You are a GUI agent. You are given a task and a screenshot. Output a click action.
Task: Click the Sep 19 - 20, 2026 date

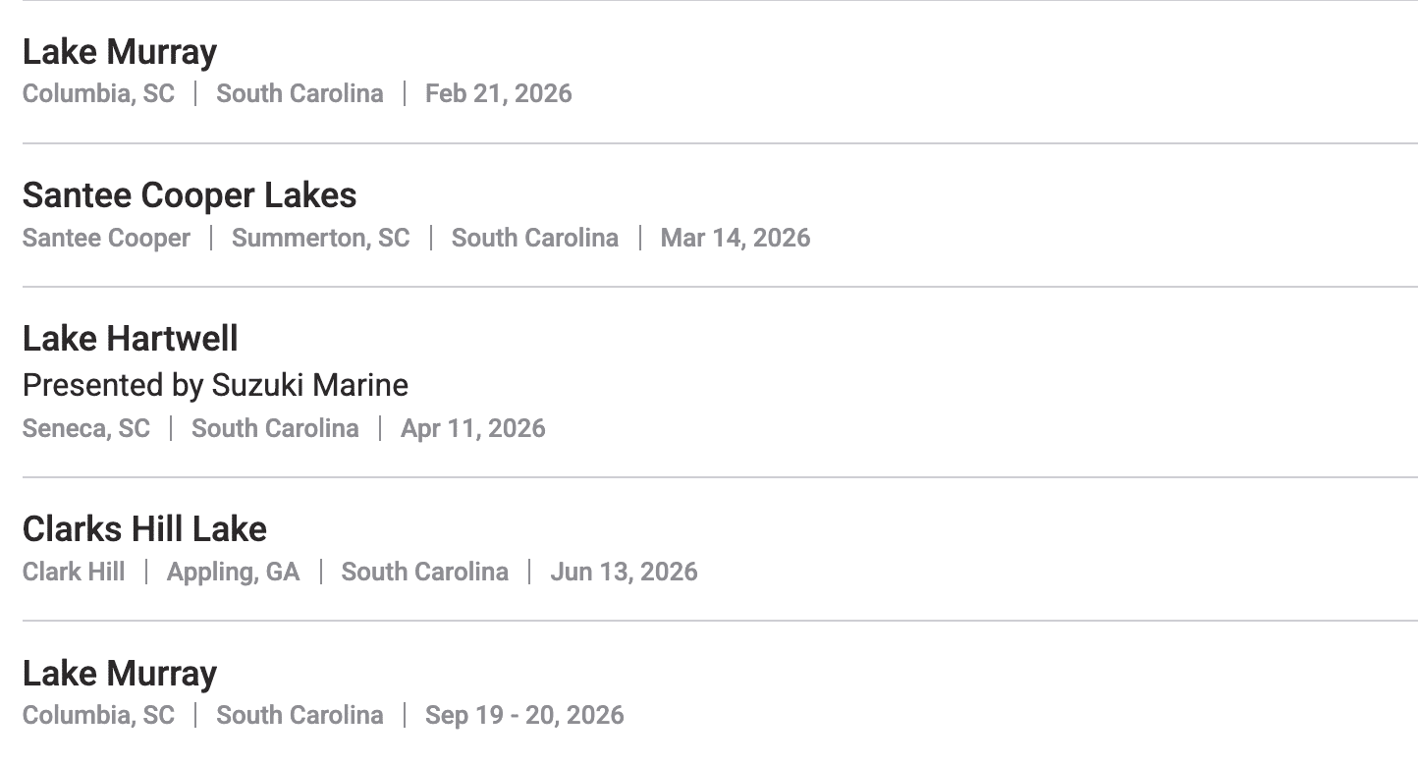click(523, 715)
